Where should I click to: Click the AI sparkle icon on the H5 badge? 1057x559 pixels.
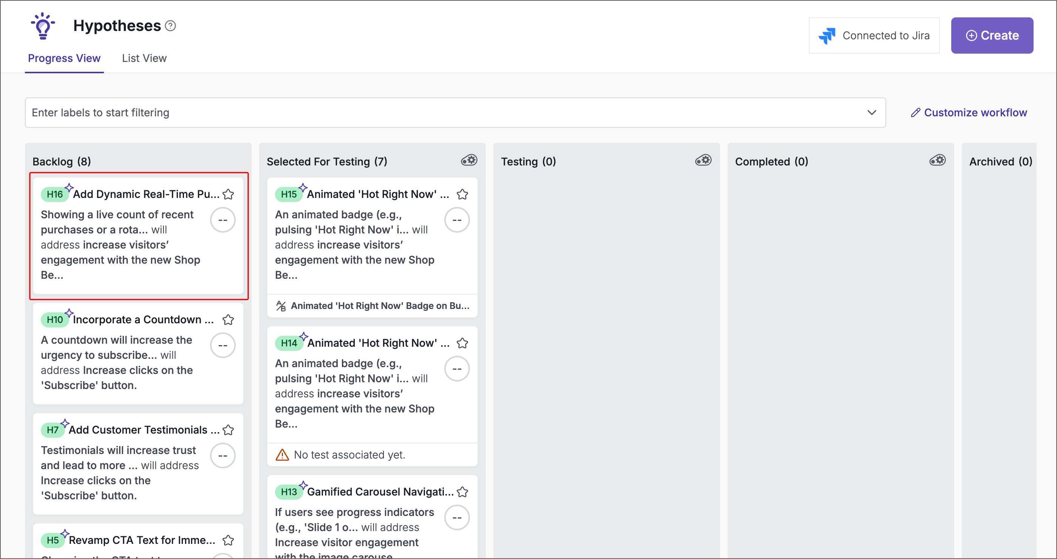[65, 534]
